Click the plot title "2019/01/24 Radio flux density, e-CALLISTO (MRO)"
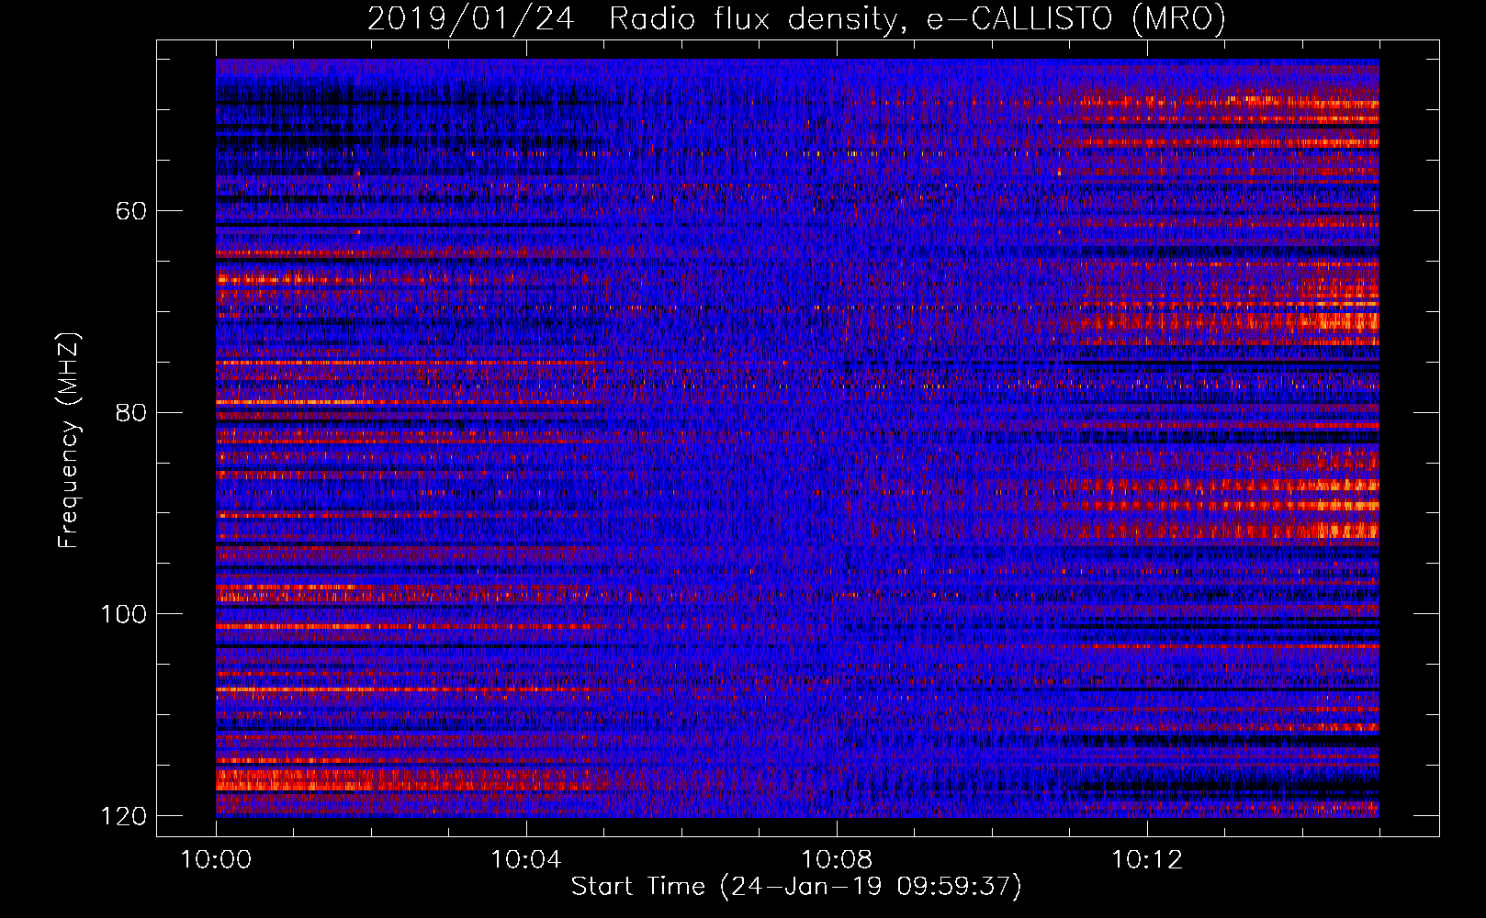This screenshot has width=1486, height=918. 796,19
